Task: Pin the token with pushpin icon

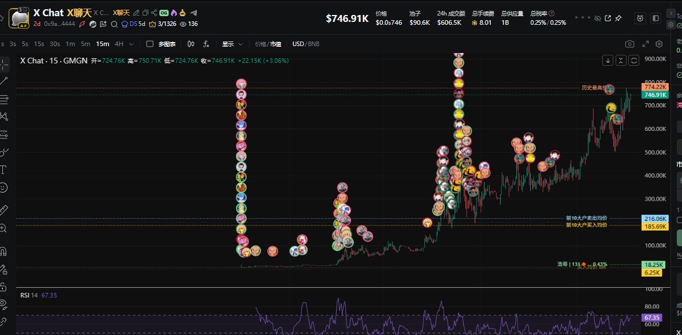Action: (x=618, y=18)
